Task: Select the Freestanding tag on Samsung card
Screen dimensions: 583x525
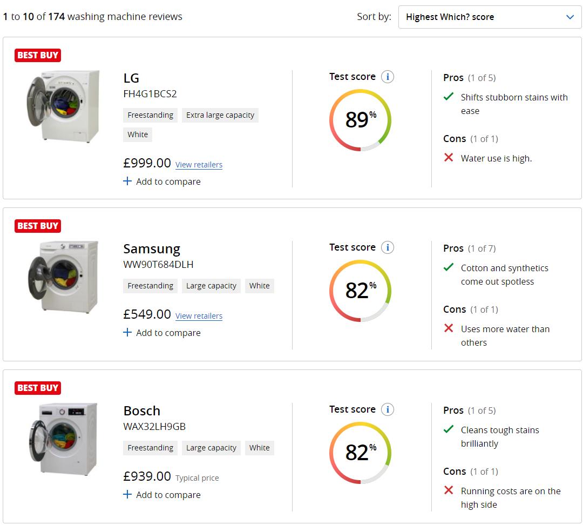Action: pyautogui.click(x=150, y=286)
